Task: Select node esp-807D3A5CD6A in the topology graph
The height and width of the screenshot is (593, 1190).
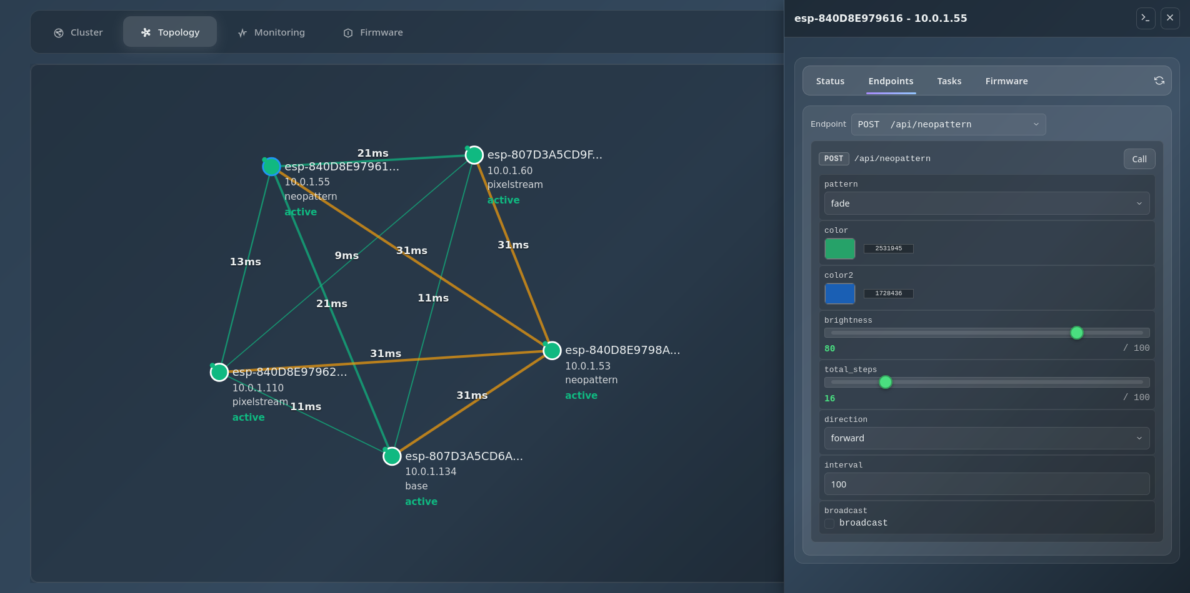Action: tap(392, 456)
